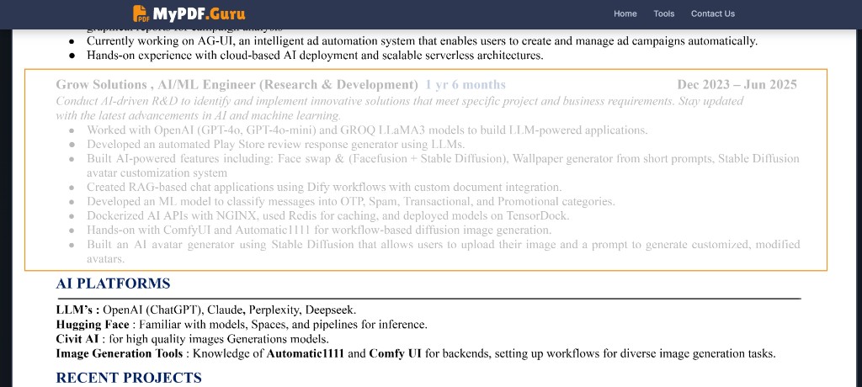Click the 'AI PLATFORMS' section heading

click(x=113, y=284)
